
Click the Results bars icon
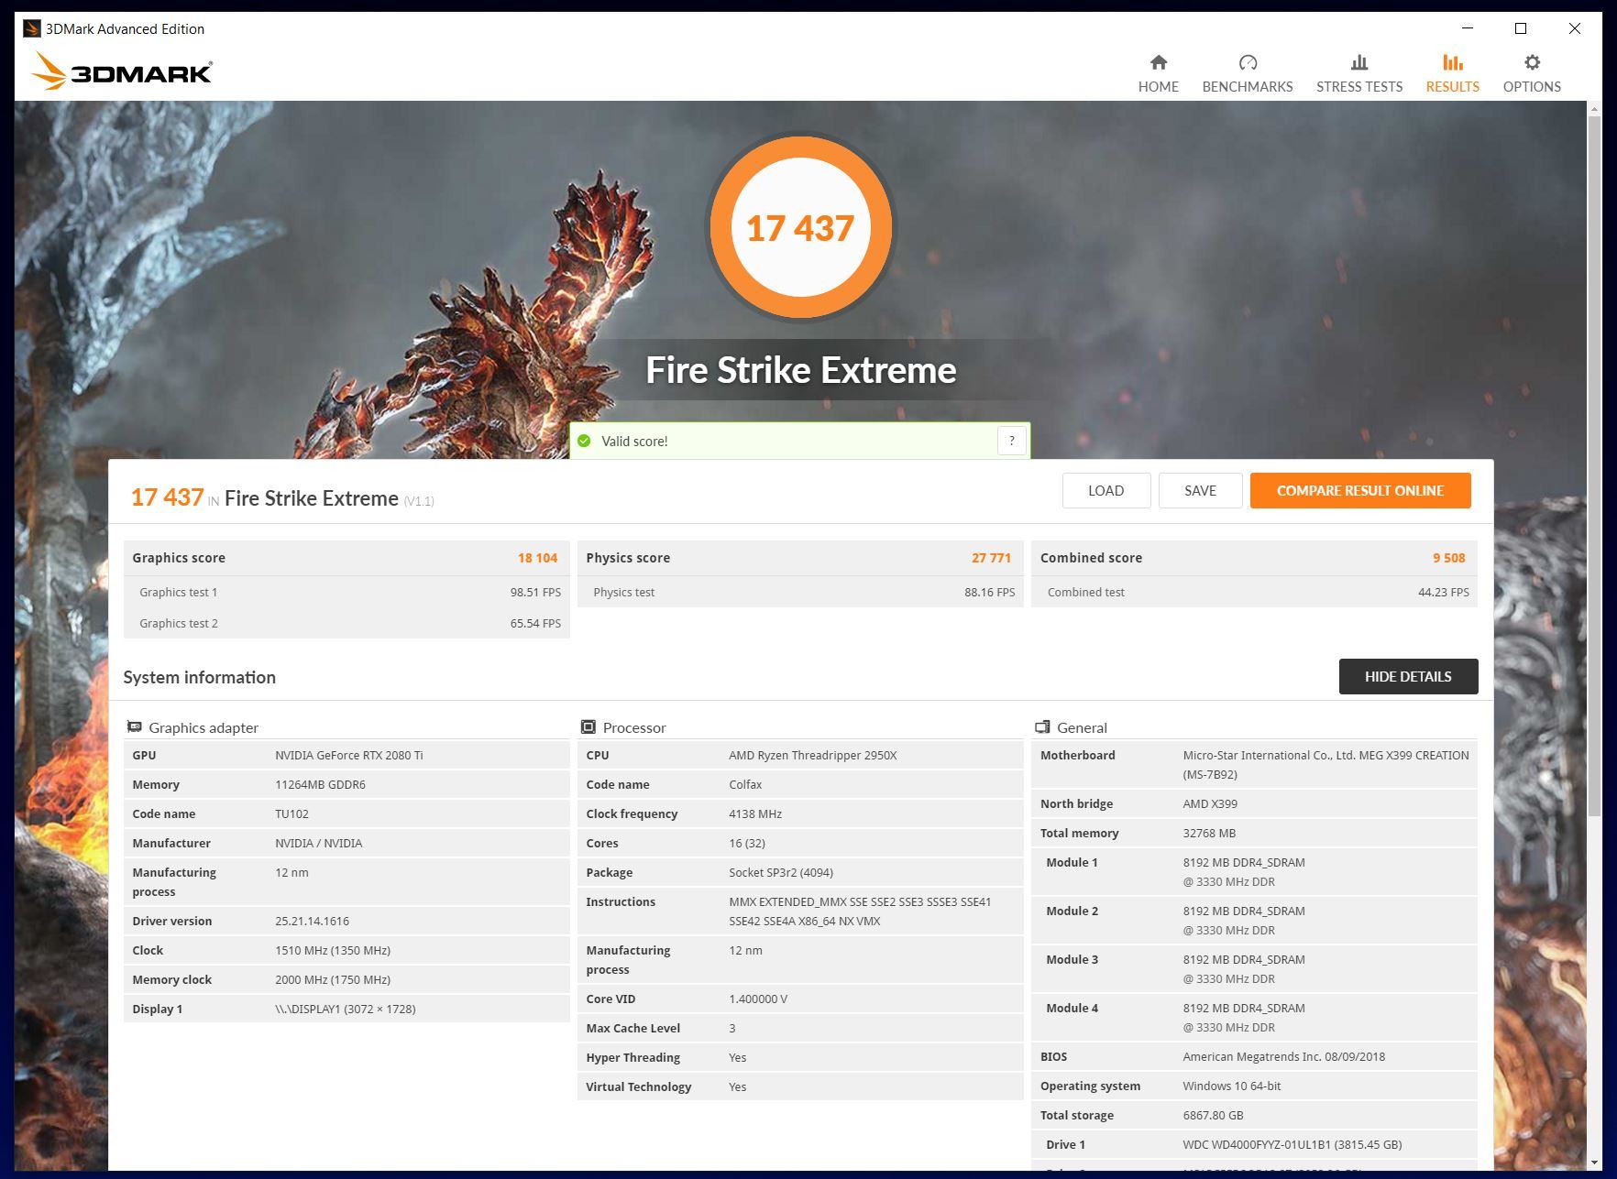coord(1452,62)
